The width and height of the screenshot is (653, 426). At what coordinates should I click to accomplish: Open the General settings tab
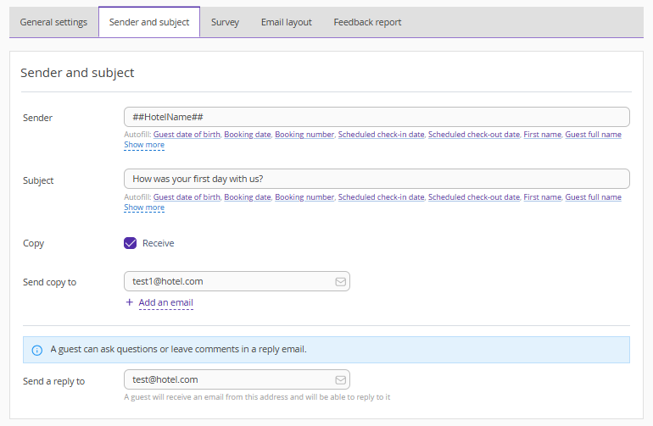click(53, 22)
